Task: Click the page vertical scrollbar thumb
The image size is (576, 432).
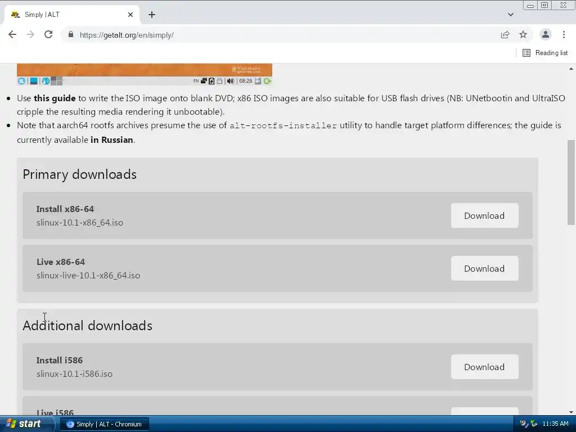Action: click(571, 182)
